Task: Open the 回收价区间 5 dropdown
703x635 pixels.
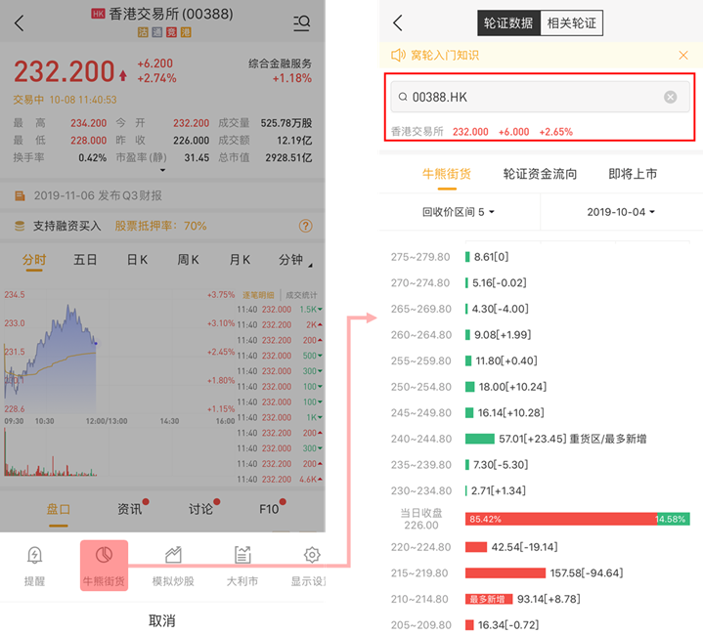Action: [458, 212]
